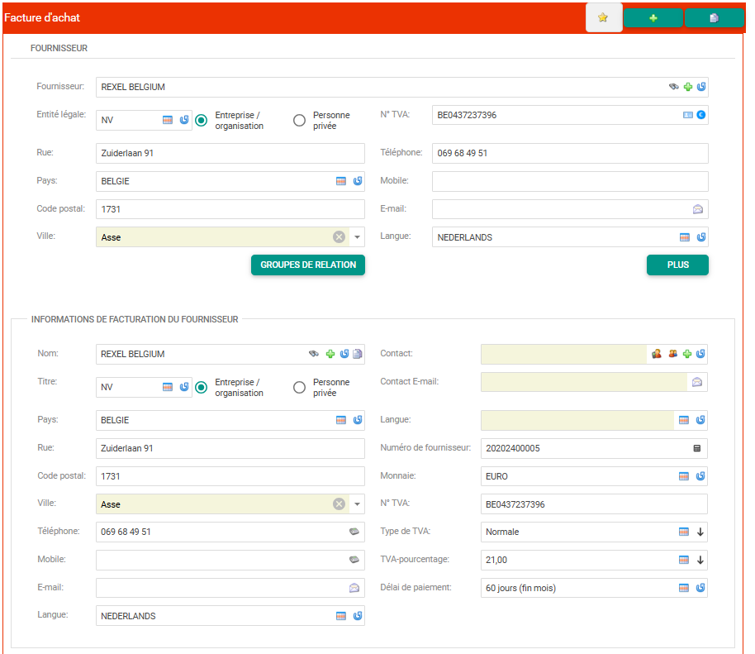
Task: Click into the supplier Mobile field
Action: click(570, 181)
